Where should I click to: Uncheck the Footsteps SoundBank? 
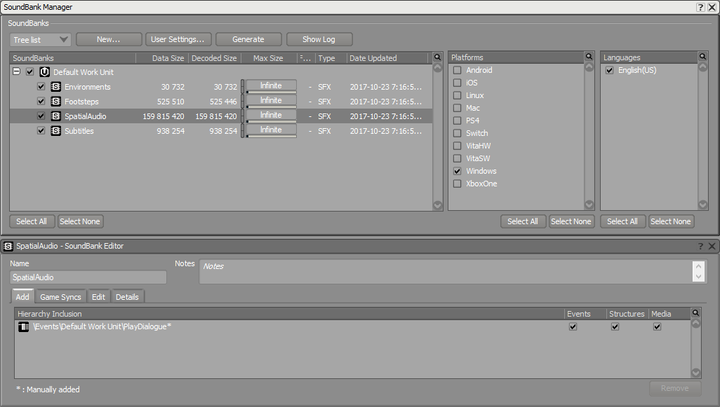click(41, 102)
